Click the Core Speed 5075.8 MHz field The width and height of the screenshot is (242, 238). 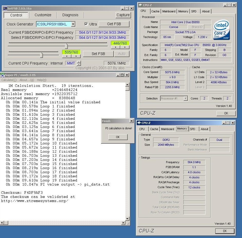172,72
